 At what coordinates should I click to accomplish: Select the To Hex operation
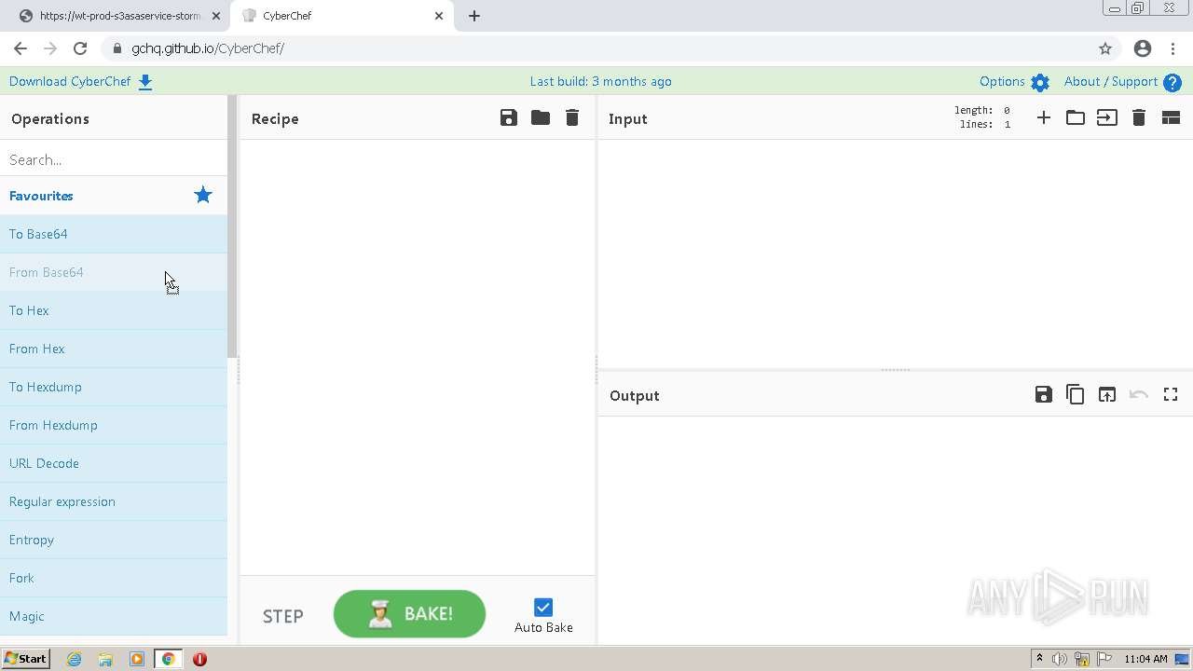113,310
